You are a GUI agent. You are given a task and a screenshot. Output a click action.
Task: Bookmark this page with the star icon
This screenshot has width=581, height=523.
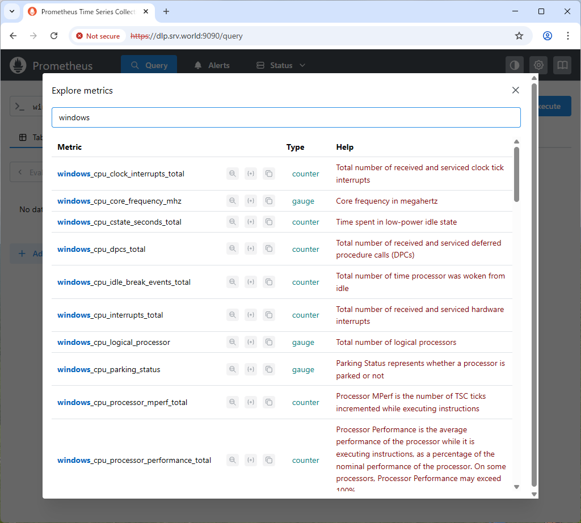click(519, 36)
